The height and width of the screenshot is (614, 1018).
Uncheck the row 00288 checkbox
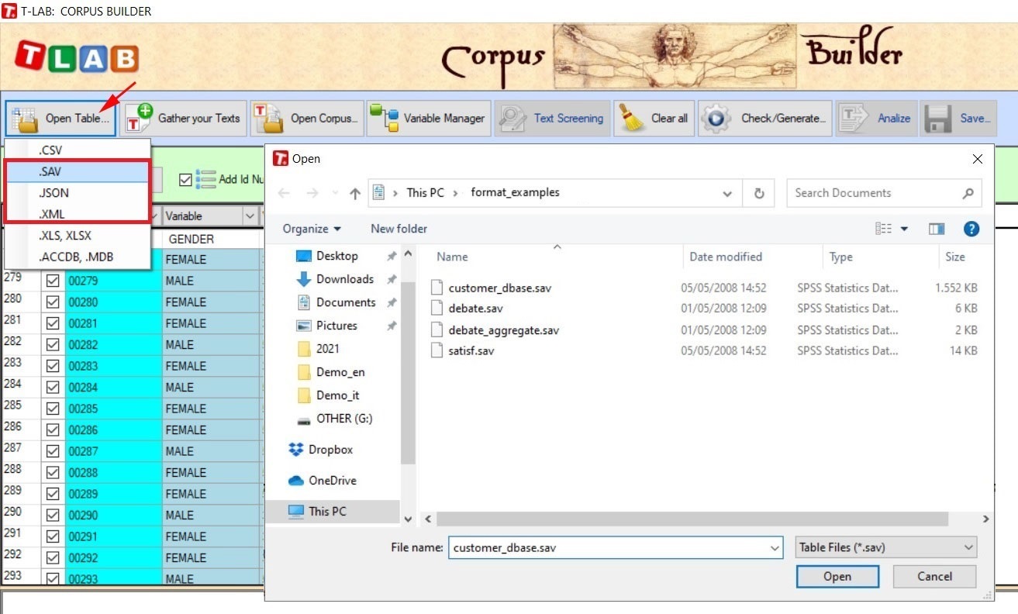pyautogui.click(x=53, y=472)
